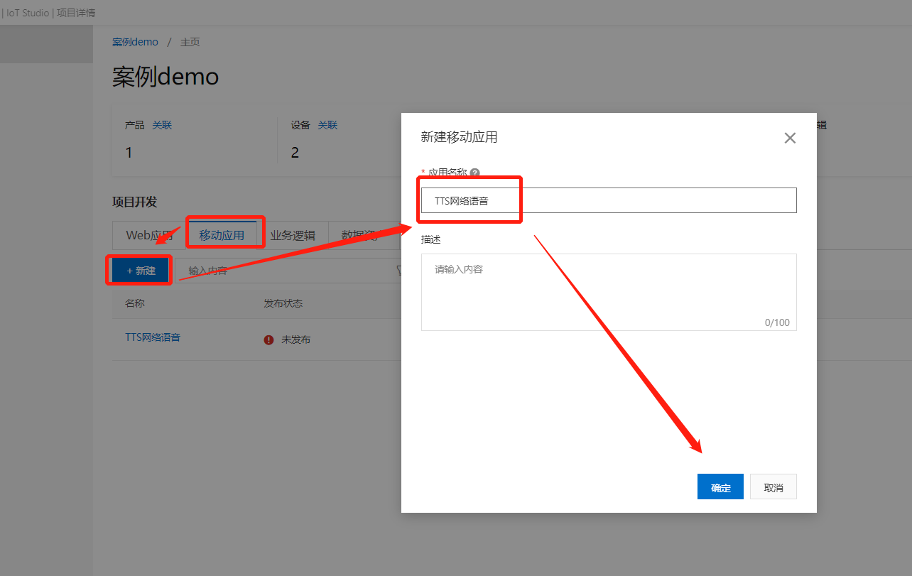Confirm with the 确定 button
Viewport: 912px width, 576px height.
[x=720, y=487]
